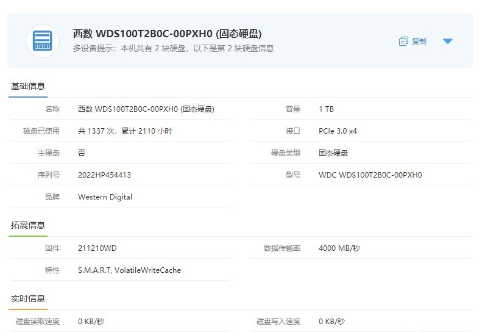Select the 拓展信息 section tab
485x332 pixels.
pyautogui.click(x=28, y=225)
